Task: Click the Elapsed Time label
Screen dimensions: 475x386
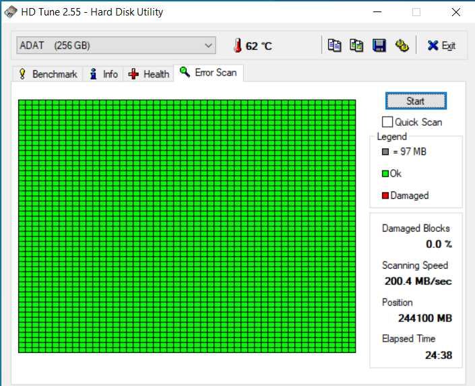Action: tap(409, 338)
